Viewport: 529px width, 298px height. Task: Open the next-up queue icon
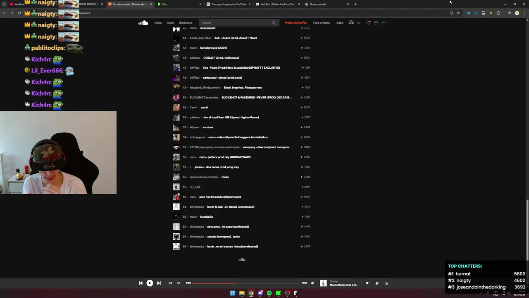pyautogui.click(x=387, y=283)
